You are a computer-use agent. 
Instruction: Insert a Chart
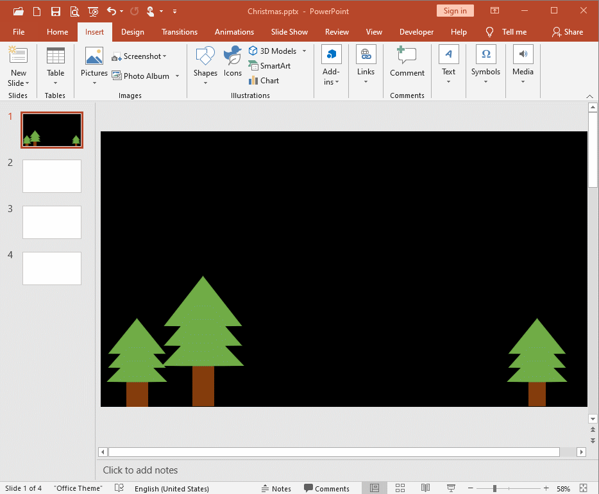264,81
